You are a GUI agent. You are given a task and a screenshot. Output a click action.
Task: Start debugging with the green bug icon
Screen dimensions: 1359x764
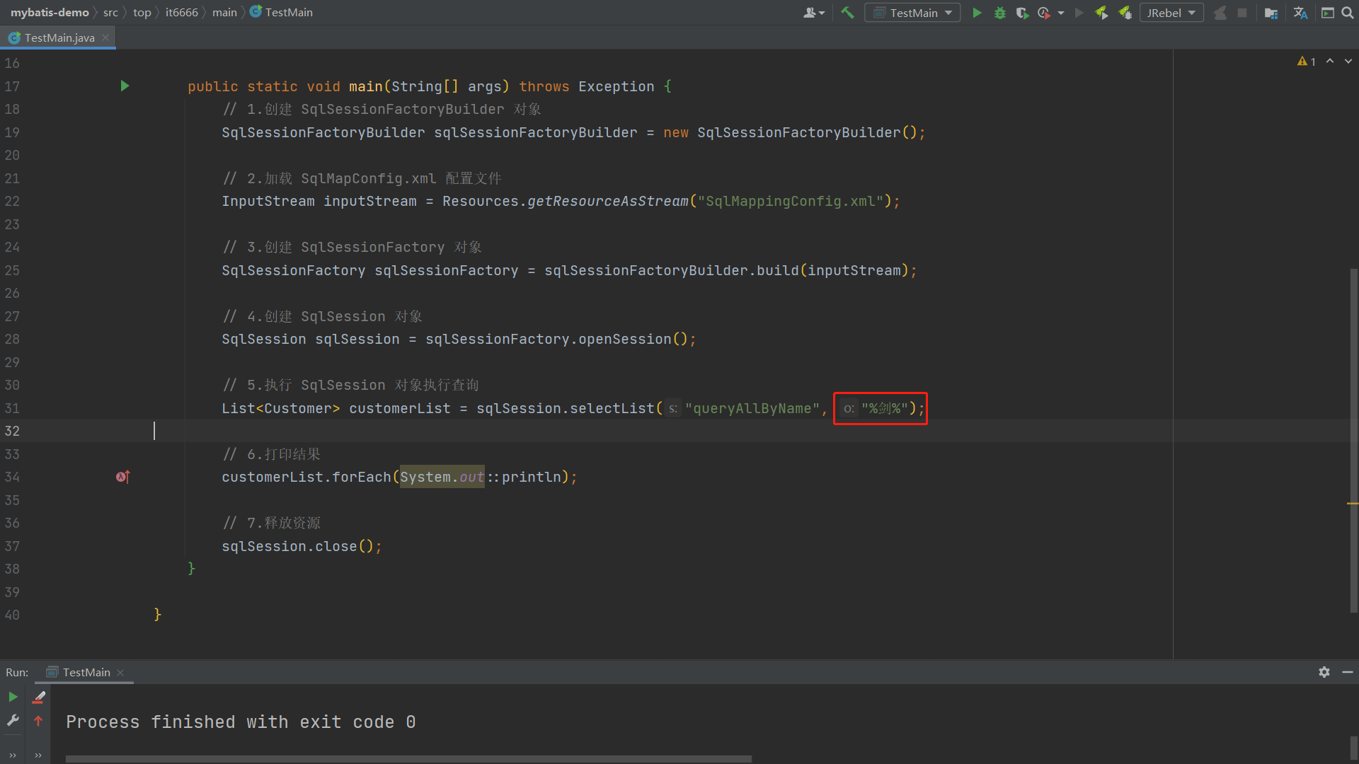click(x=999, y=13)
